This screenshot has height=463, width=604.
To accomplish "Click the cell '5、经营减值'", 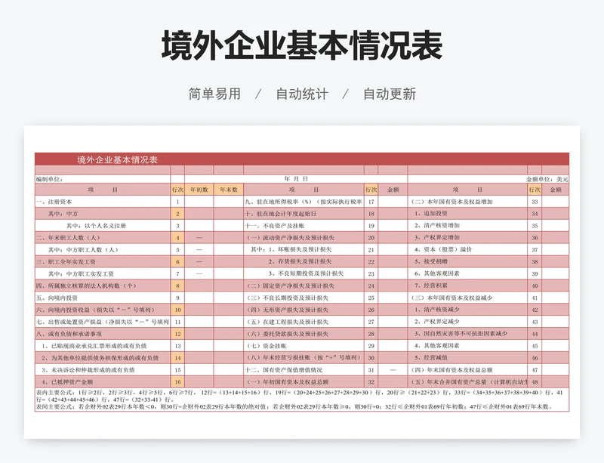I will click(x=467, y=358).
